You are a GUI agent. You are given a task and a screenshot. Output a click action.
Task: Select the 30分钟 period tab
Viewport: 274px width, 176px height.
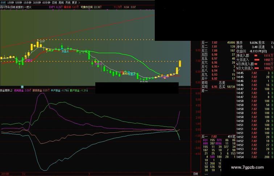(x=37, y=3)
